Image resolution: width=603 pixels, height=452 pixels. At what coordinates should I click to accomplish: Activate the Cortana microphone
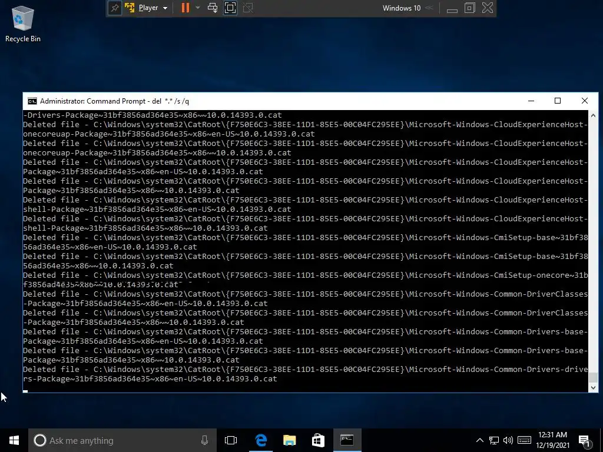click(204, 440)
